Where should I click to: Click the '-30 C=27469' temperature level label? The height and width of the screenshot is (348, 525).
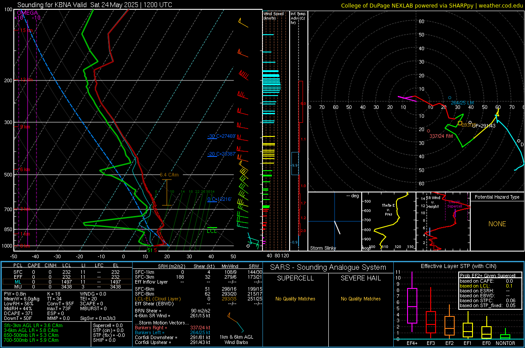222,136
